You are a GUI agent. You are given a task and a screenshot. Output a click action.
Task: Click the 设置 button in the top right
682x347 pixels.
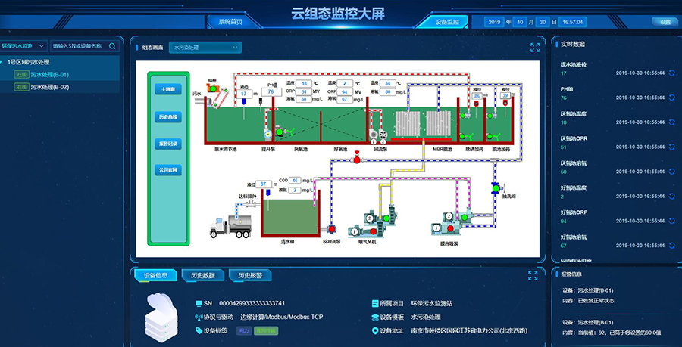coord(665,22)
